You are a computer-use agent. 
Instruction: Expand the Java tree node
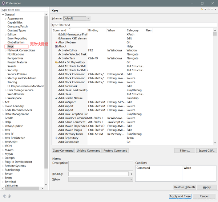coord(3,130)
